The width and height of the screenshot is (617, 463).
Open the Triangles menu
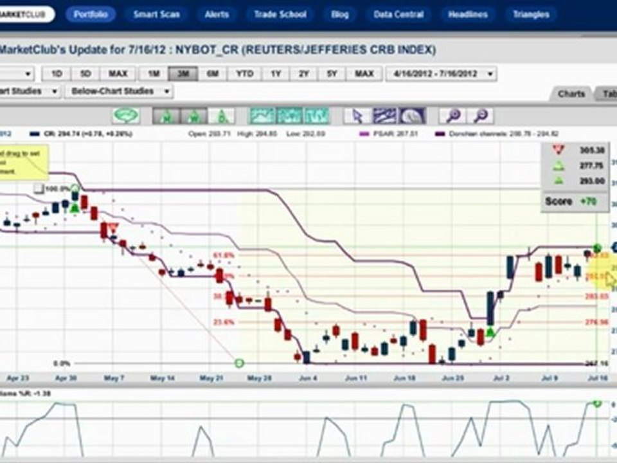[532, 15]
